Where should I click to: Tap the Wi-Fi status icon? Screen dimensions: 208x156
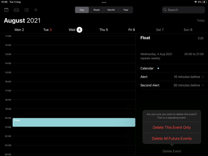pos(196,2)
